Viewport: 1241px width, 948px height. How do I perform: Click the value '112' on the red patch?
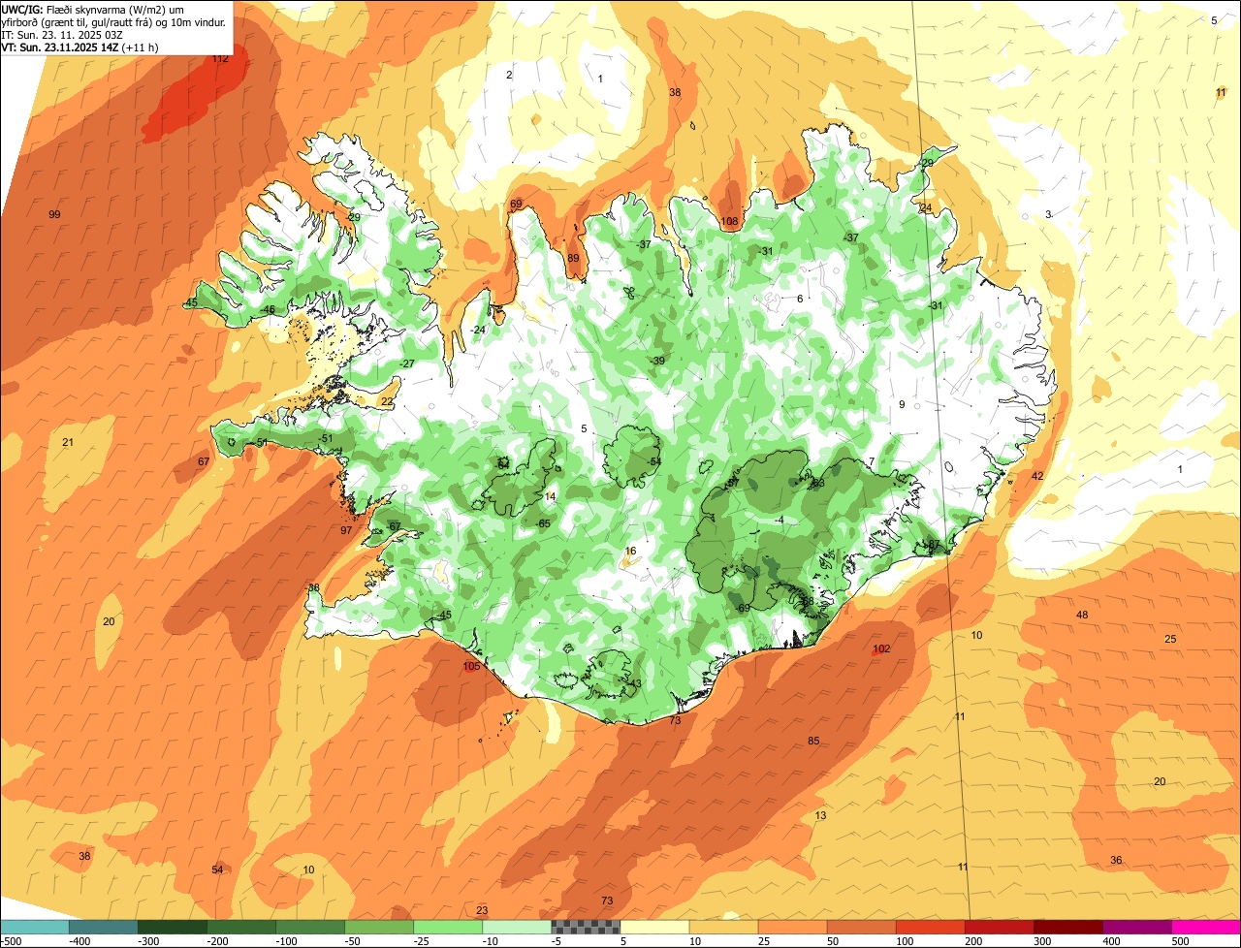pos(220,59)
